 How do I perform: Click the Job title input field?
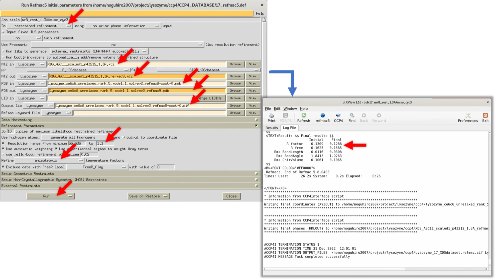[140, 20]
